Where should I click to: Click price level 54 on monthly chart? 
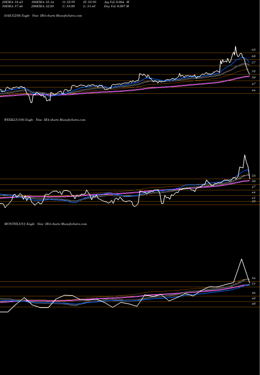pyautogui.click(x=253, y=278)
